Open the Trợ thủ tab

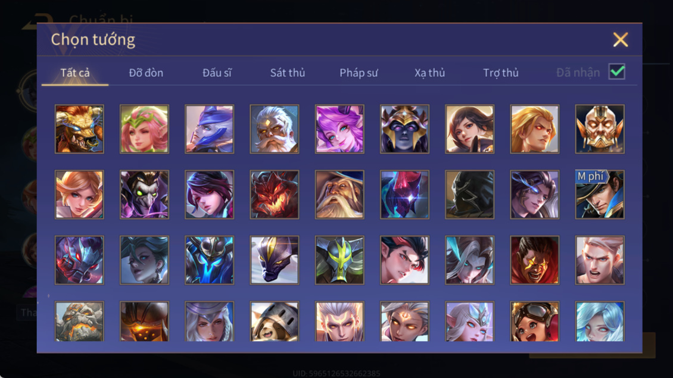click(x=501, y=73)
